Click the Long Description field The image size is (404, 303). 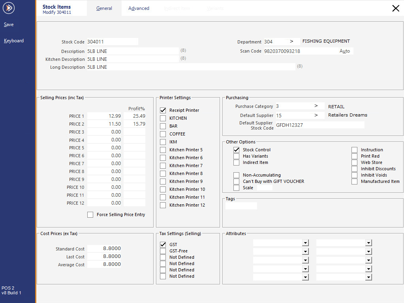[x=191, y=67]
